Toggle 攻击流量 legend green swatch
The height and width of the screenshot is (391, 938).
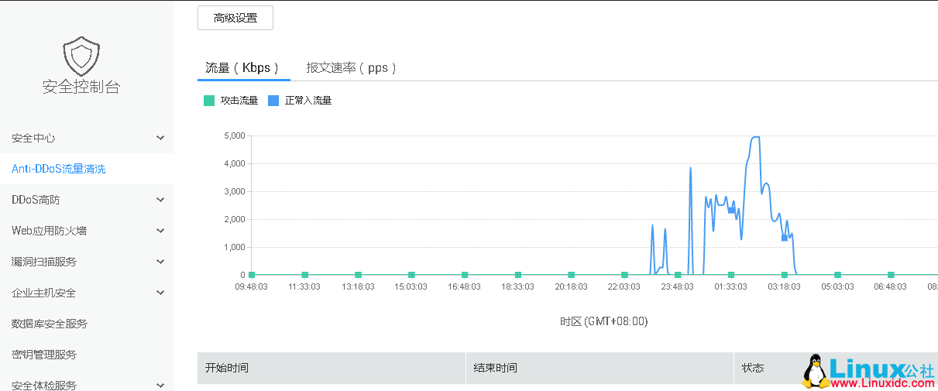[x=209, y=101]
